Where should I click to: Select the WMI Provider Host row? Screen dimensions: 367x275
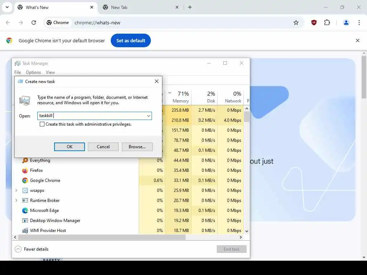tap(128, 231)
